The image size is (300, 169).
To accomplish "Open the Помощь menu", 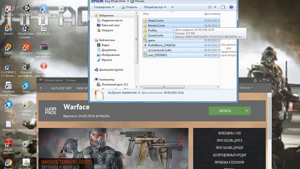I will [71, 80].
